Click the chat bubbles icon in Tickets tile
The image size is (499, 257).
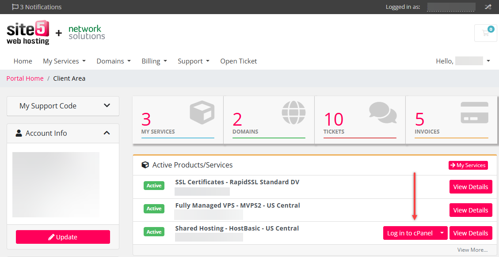pos(383,113)
